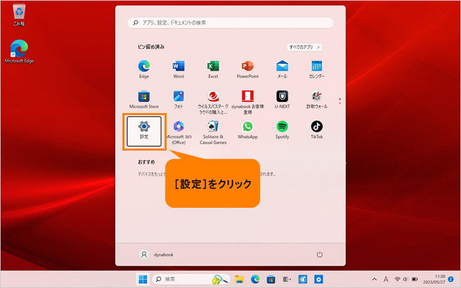Open the volume speaker tray icon

pyautogui.click(x=406, y=279)
